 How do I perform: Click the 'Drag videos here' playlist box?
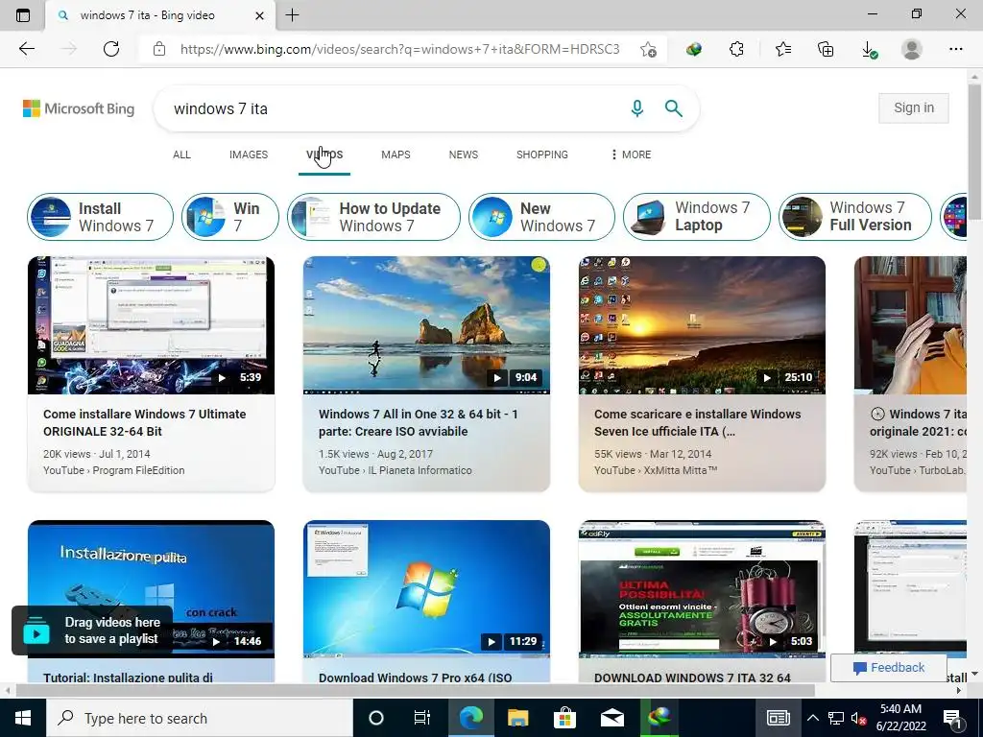[x=92, y=630]
